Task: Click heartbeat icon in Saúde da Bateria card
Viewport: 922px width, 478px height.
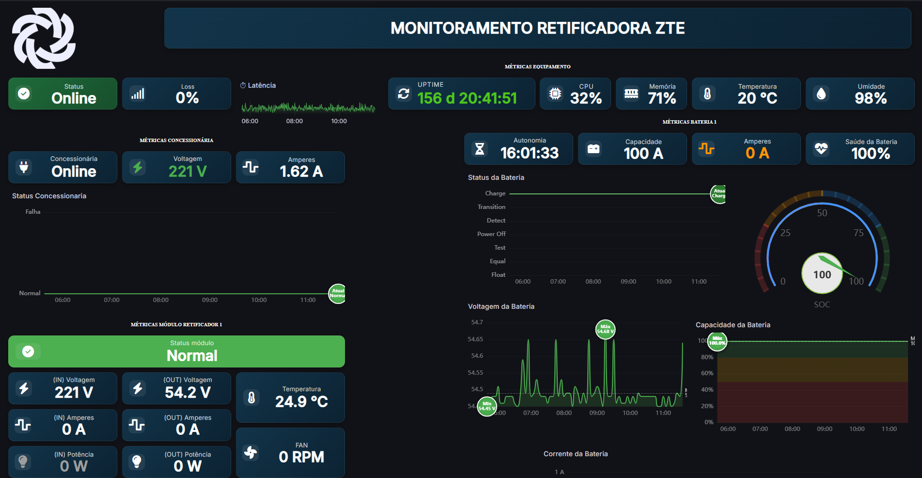Action: pyautogui.click(x=821, y=149)
